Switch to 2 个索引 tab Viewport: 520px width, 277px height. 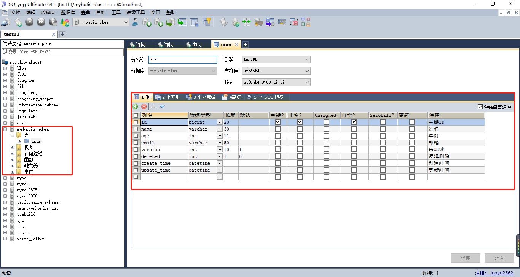(167, 97)
